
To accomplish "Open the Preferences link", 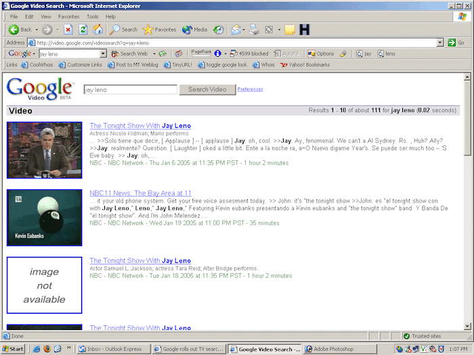I will [x=250, y=89].
